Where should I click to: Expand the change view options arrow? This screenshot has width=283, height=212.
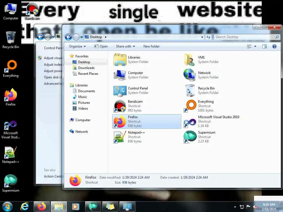(255, 46)
